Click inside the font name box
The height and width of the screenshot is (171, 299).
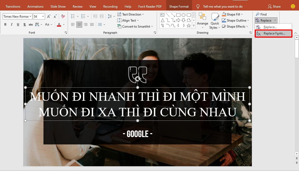16,16
